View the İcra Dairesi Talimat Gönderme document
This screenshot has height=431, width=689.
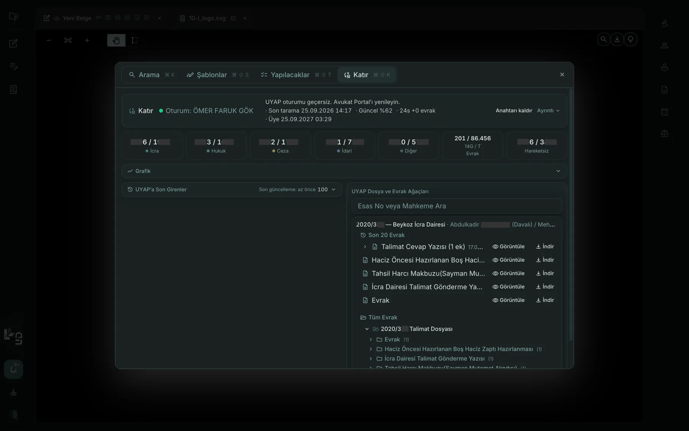tap(508, 287)
